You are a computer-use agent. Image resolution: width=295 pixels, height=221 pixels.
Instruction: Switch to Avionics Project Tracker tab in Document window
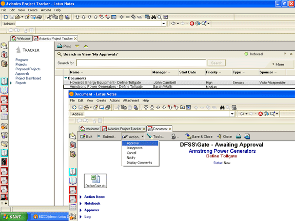pyautogui.click(x=124, y=129)
